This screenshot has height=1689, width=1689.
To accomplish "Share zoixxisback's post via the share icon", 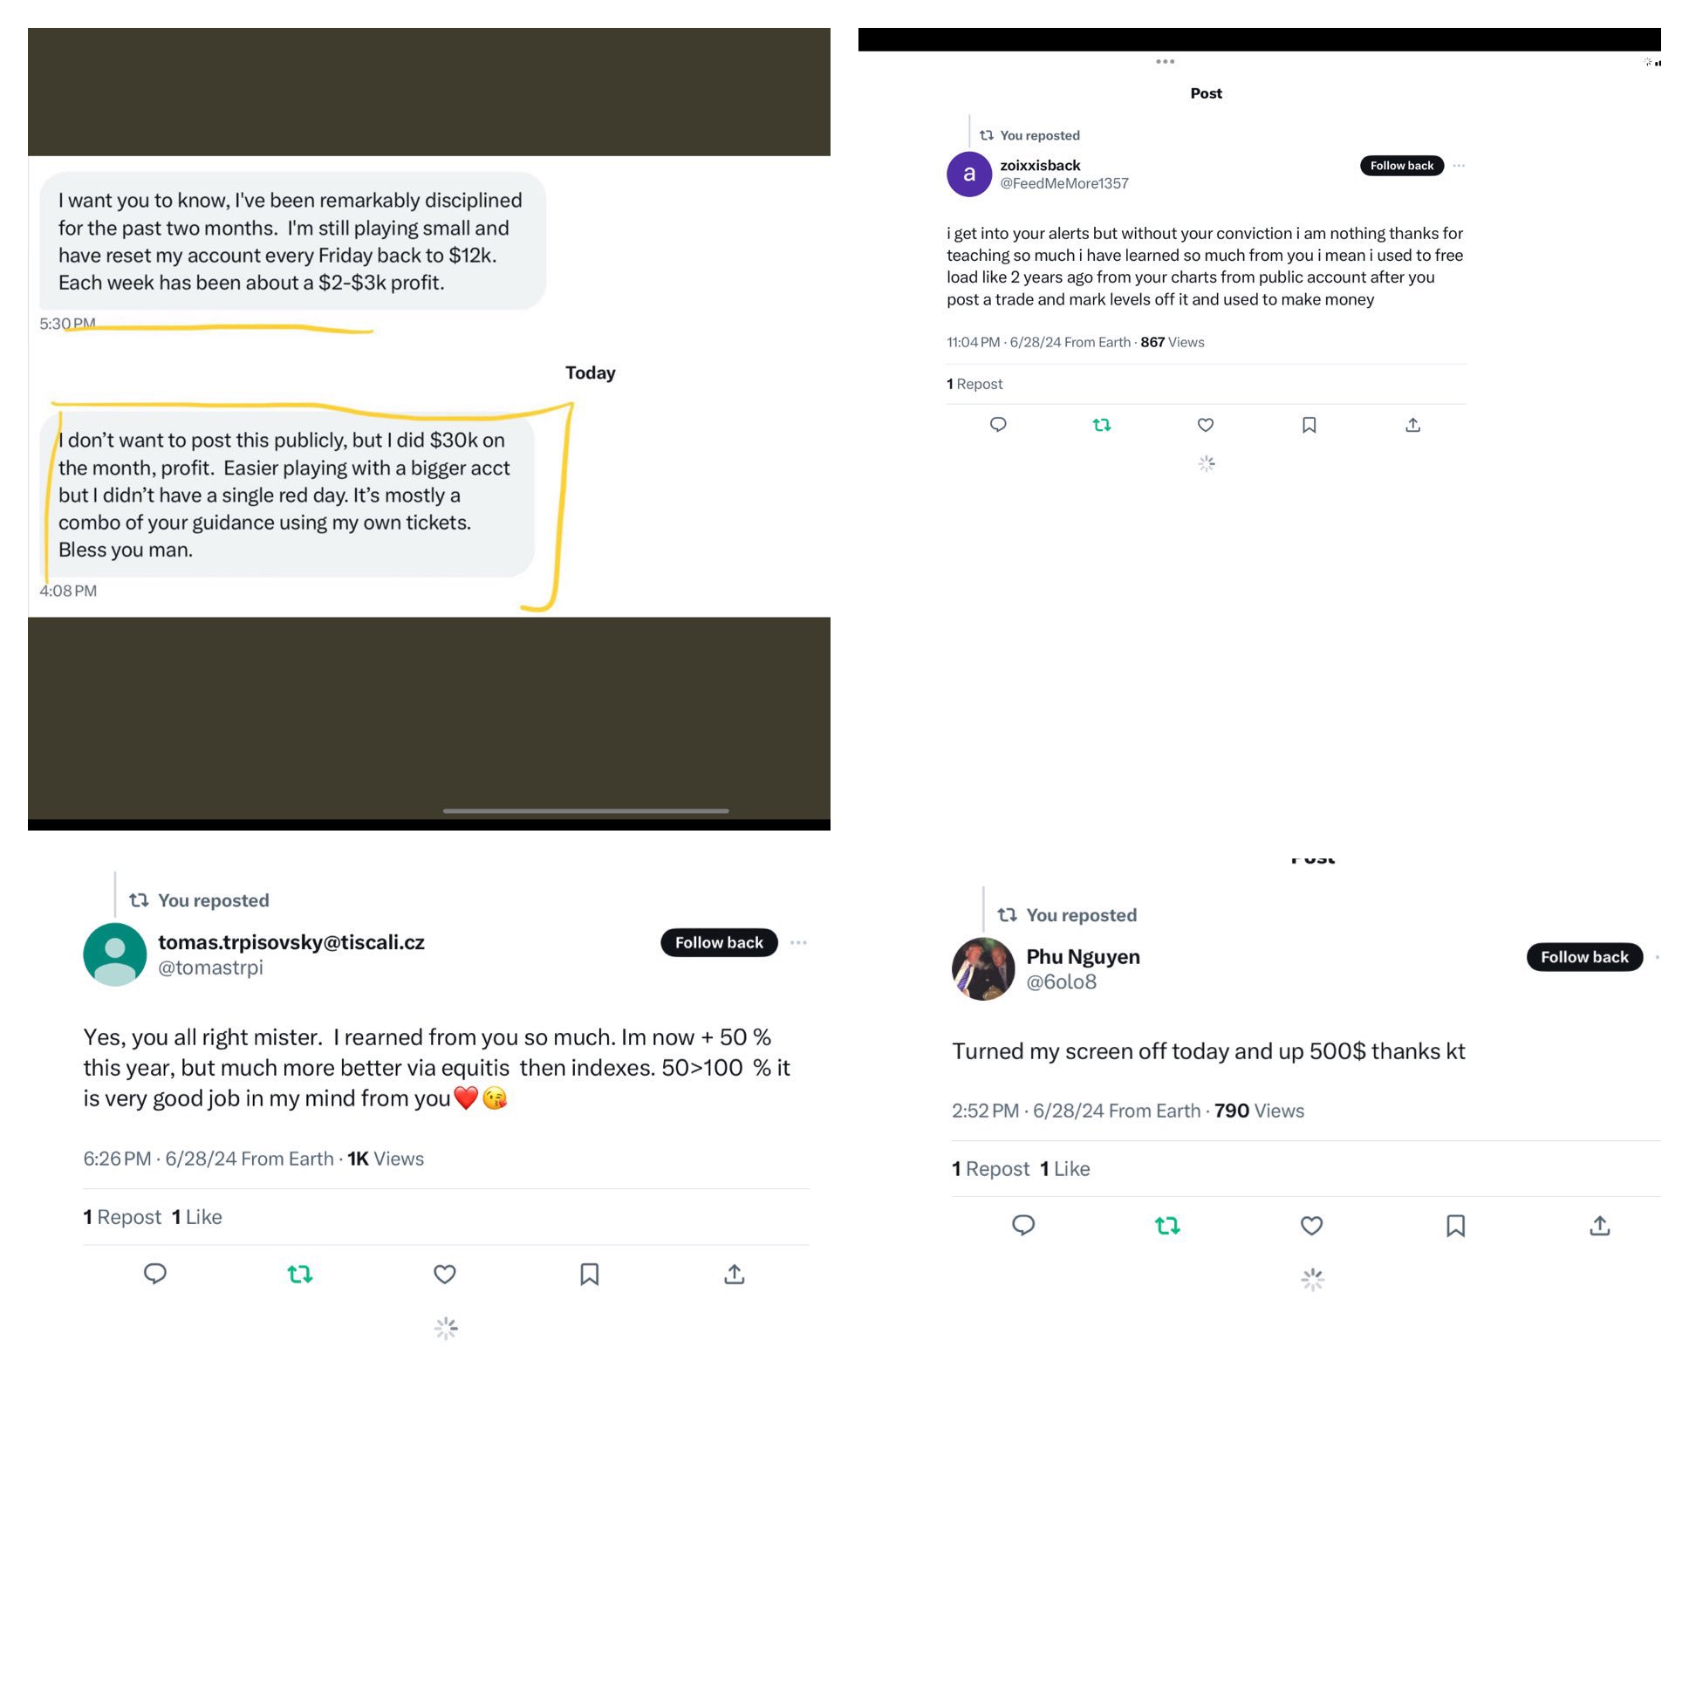I will click(x=1412, y=425).
